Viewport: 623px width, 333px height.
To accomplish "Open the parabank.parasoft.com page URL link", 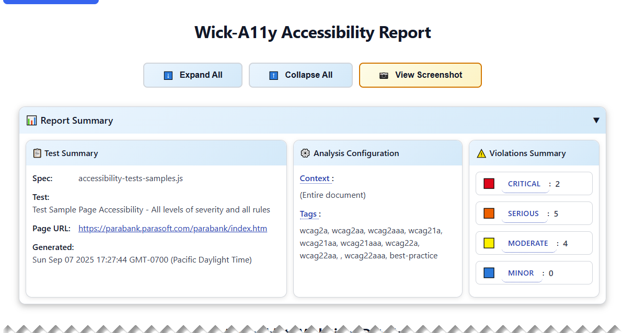I will tap(172, 229).
